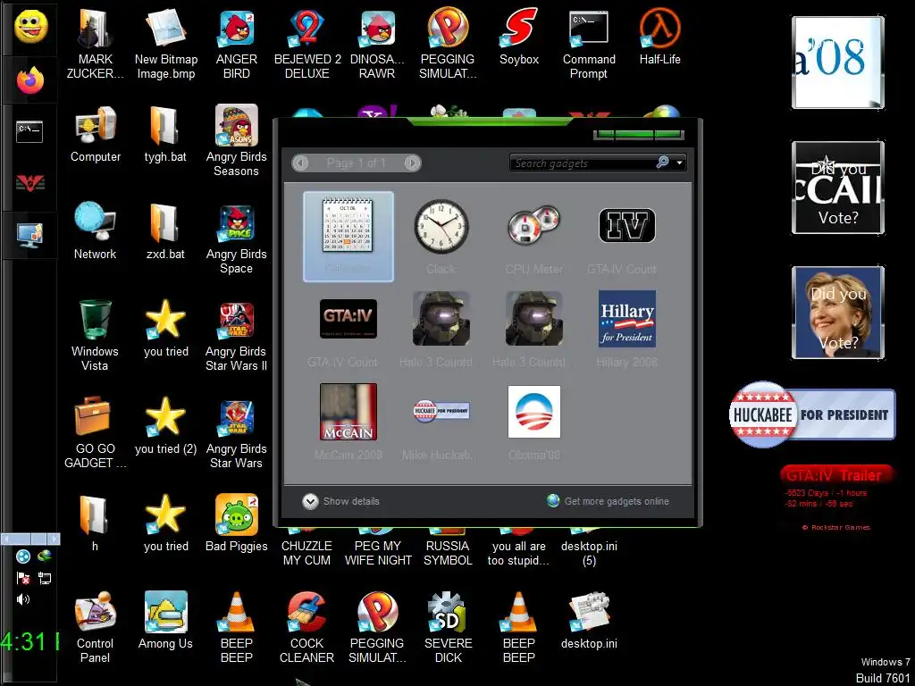Click the search magnifier icon
Viewport: 915px width, 686px height.
[x=663, y=163]
